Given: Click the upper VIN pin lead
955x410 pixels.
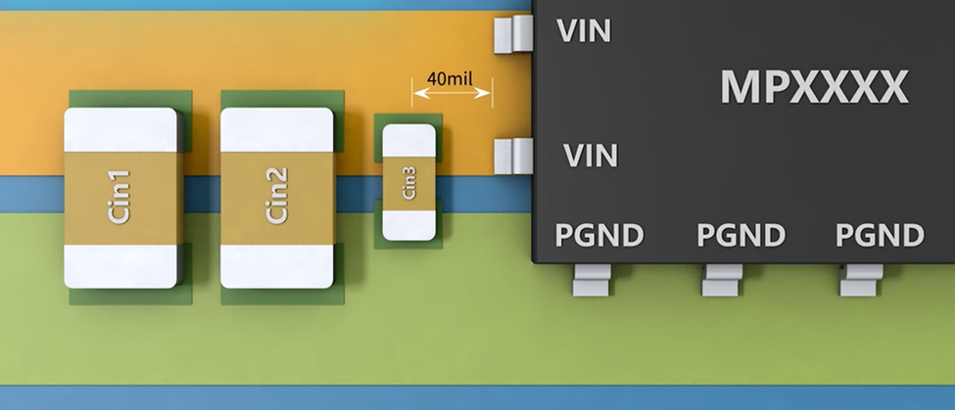Looking at the screenshot, I should (x=513, y=34).
